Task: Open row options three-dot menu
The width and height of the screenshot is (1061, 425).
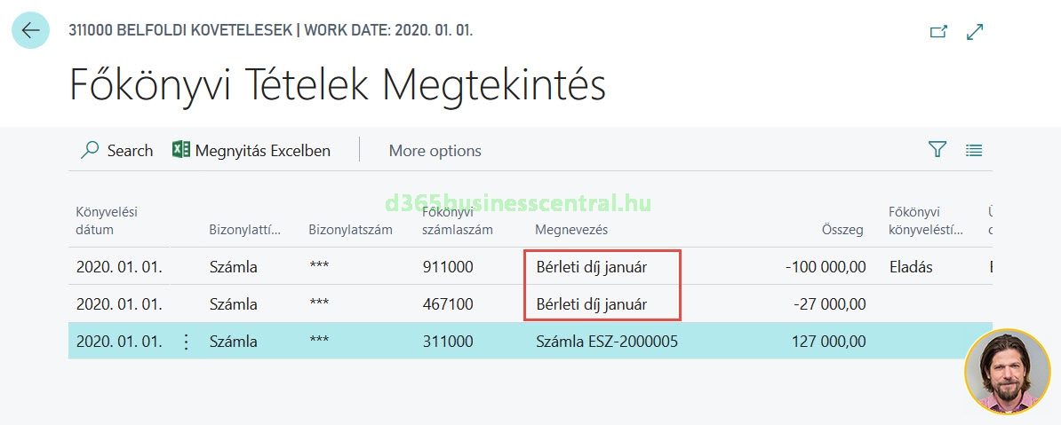Action: (186, 342)
